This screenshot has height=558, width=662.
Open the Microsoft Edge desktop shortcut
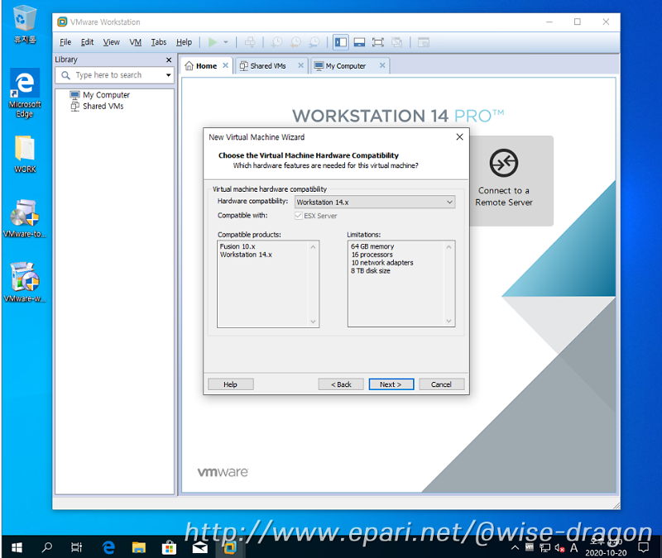[x=25, y=93]
